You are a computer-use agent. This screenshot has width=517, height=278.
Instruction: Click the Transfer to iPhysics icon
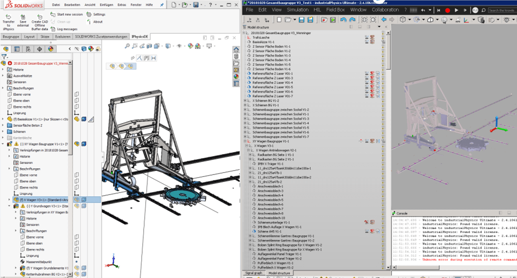(8, 17)
